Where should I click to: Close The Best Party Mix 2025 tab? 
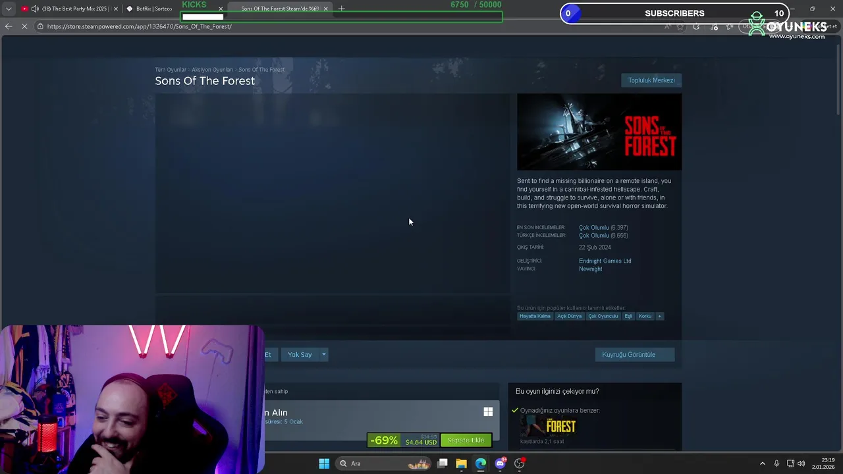point(116,9)
